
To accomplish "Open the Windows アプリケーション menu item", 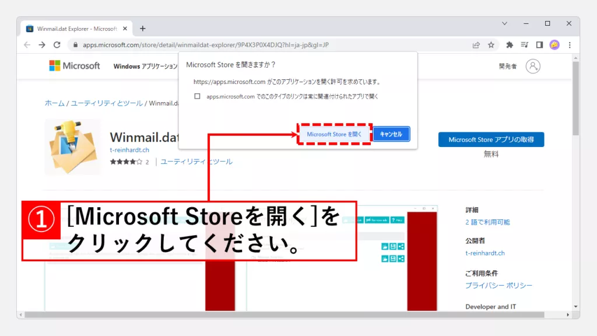I will [145, 66].
